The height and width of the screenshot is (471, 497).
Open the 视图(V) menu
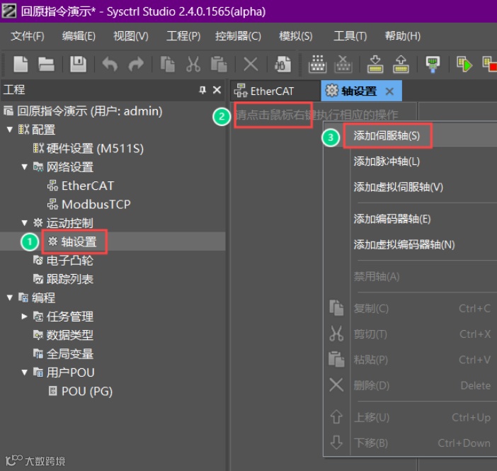131,36
